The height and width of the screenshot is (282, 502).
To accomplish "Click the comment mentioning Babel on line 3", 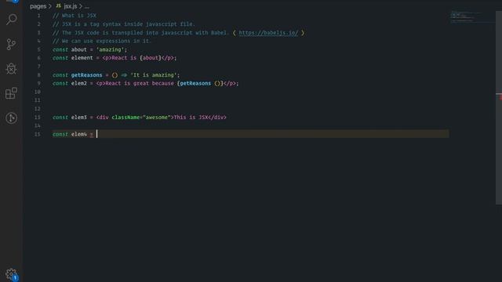I will pos(140,33).
